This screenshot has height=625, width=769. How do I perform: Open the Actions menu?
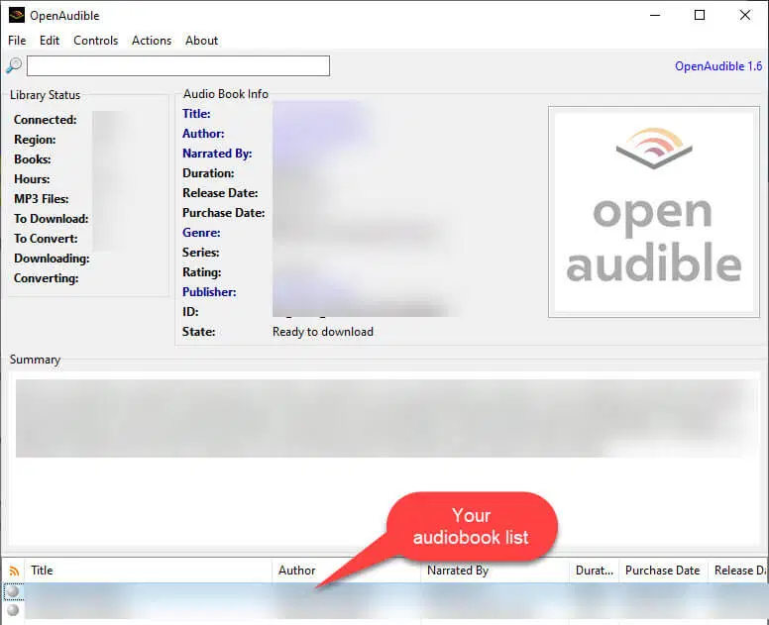pos(152,41)
